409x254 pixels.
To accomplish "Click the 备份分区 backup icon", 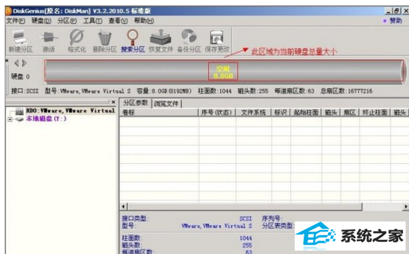I will 189,41.
